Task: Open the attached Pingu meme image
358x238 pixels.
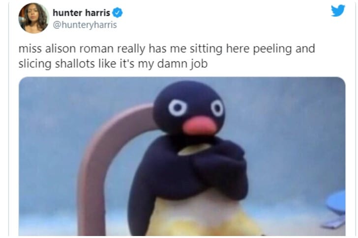Action: tap(182, 156)
